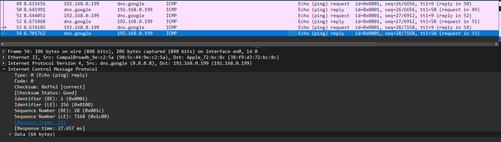The height and width of the screenshot is (142, 501).
Task: Click the right scroll arrow of packet list
Action: click(x=497, y=44)
